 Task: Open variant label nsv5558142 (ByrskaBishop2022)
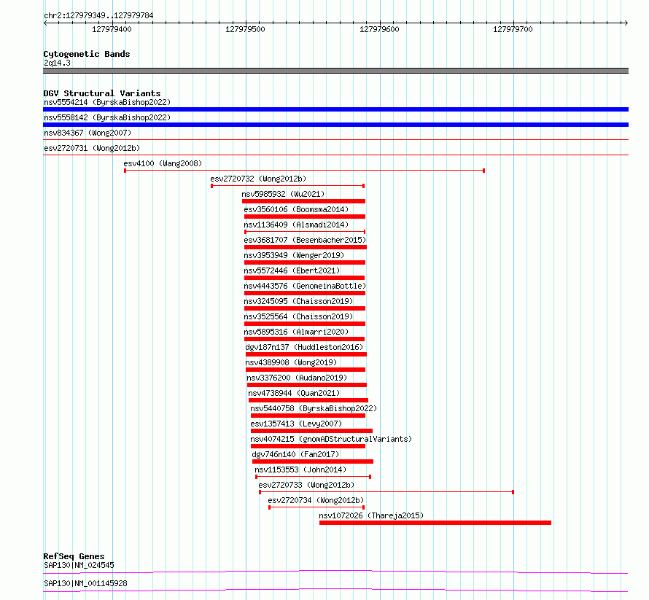107,117
